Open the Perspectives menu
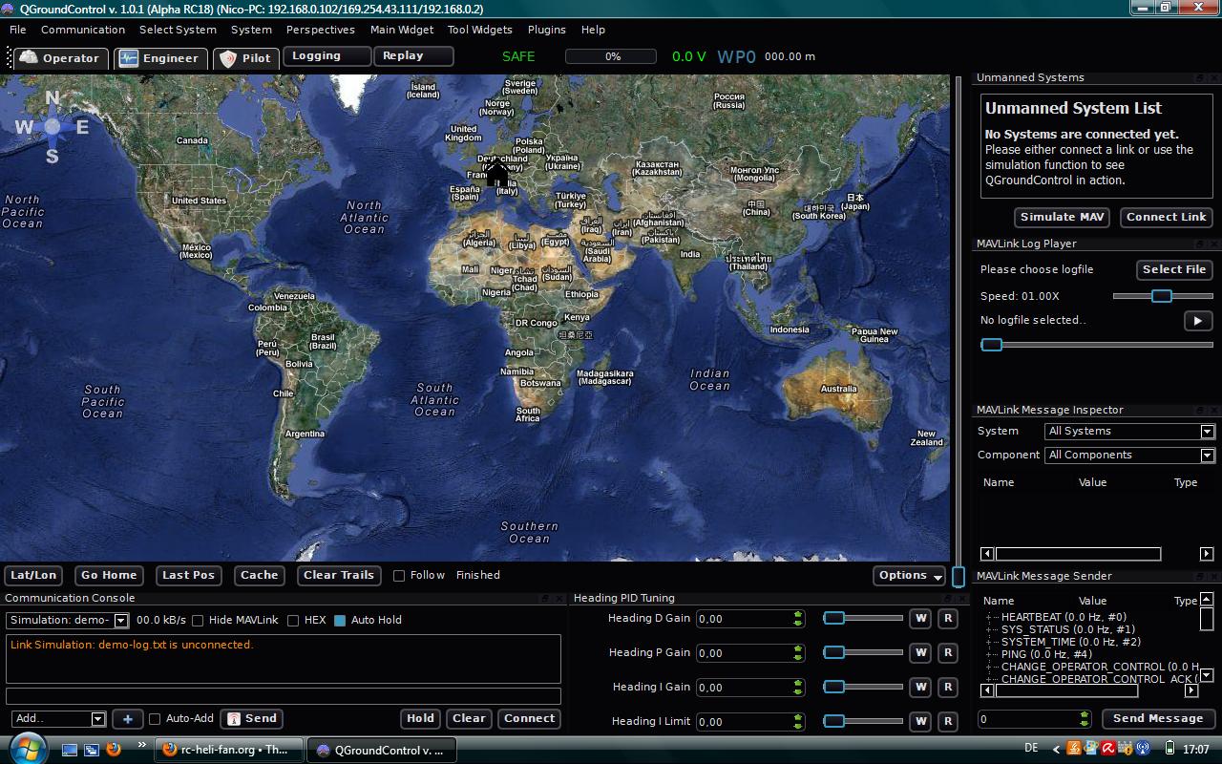1222x764 pixels. (x=321, y=30)
